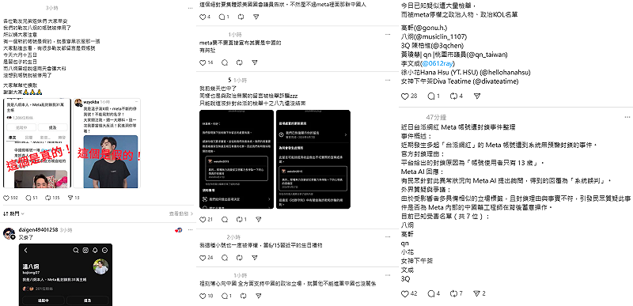633x306 pixels.
Task: Open daigen49401258 username link
Action: click(x=38, y=230)
